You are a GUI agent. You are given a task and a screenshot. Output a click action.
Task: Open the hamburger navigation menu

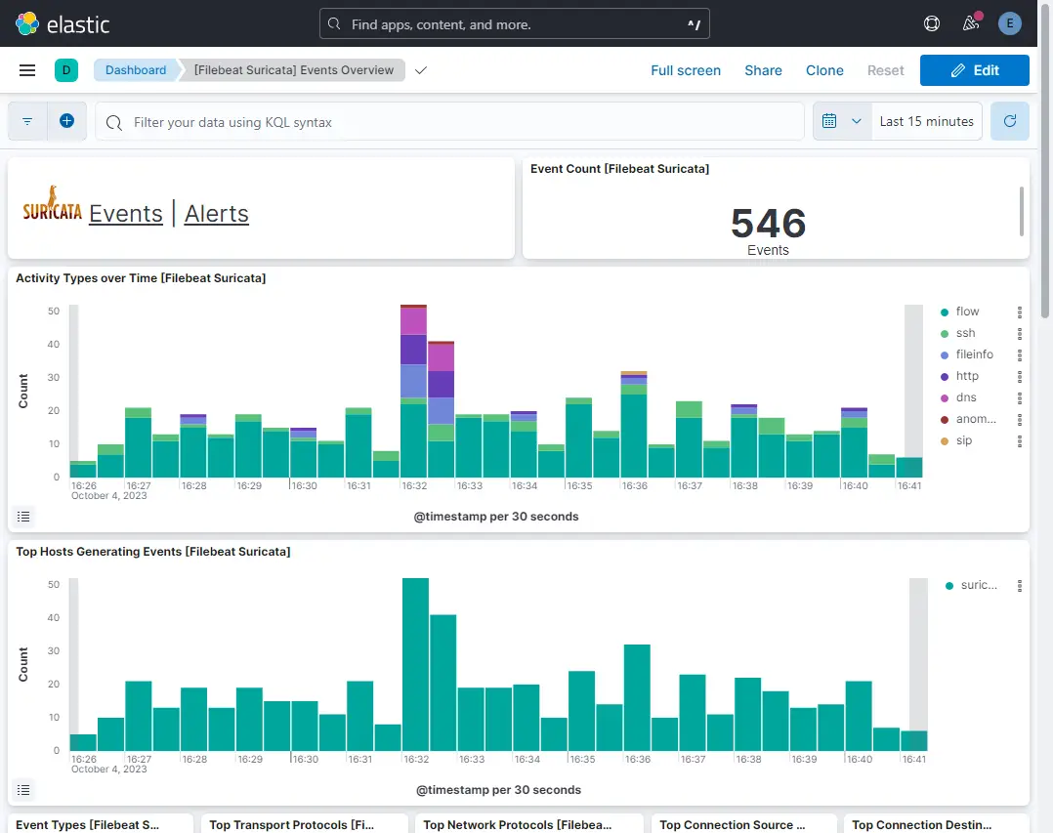(27, 70)
